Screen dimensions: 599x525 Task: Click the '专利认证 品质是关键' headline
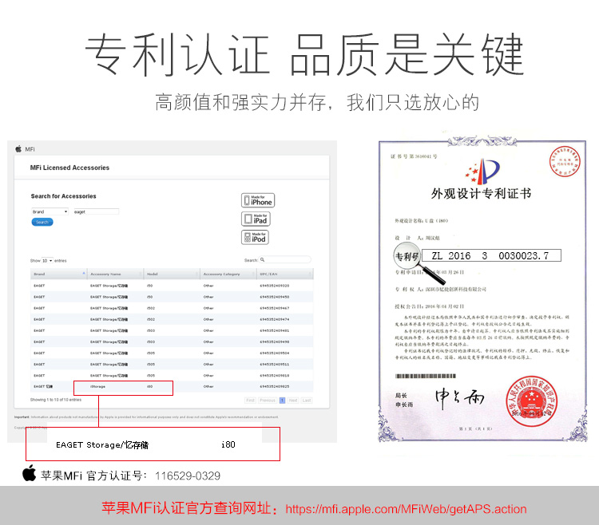[304, 54]
